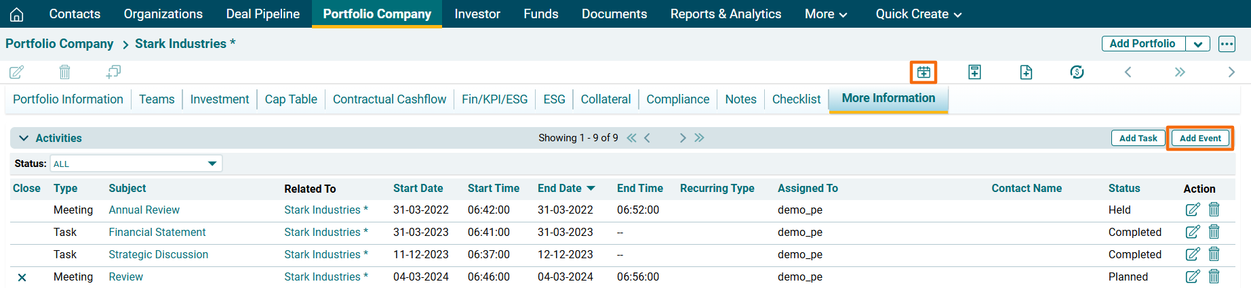Click the calendar add-event toolbar icon
This screenshot has height=288, width=1251.
[924, 72]
